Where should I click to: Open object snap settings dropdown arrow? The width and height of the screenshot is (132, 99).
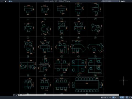[x=125, y=97]
